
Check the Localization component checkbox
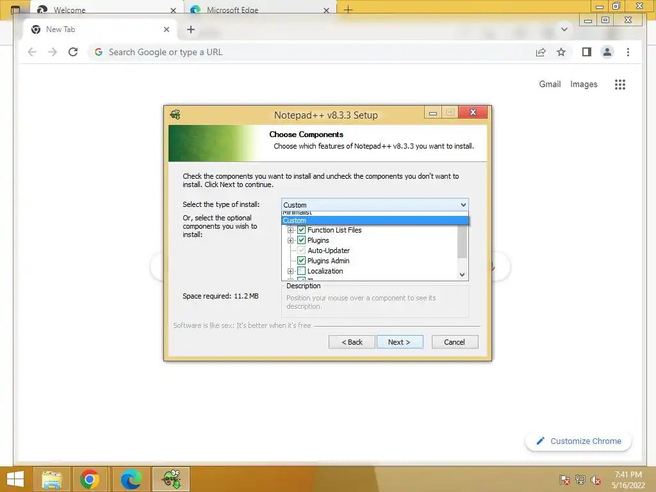301,271
